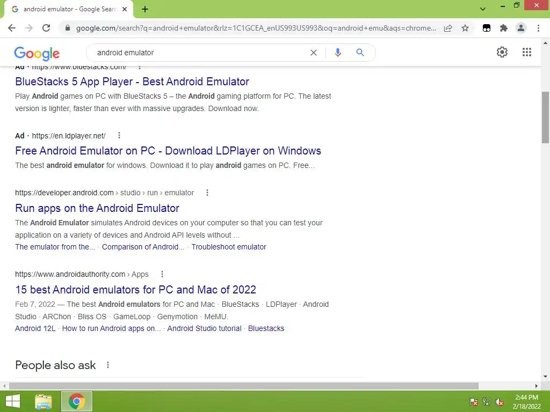Open network status icon in tray
550x412 pixels.
click(487, 402)
